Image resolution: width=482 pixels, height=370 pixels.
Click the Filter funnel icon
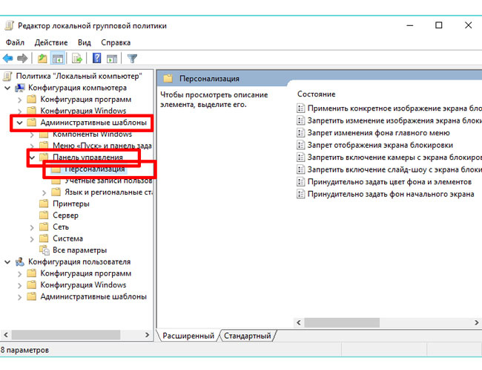pyautogui.click(x=132, y=58)
